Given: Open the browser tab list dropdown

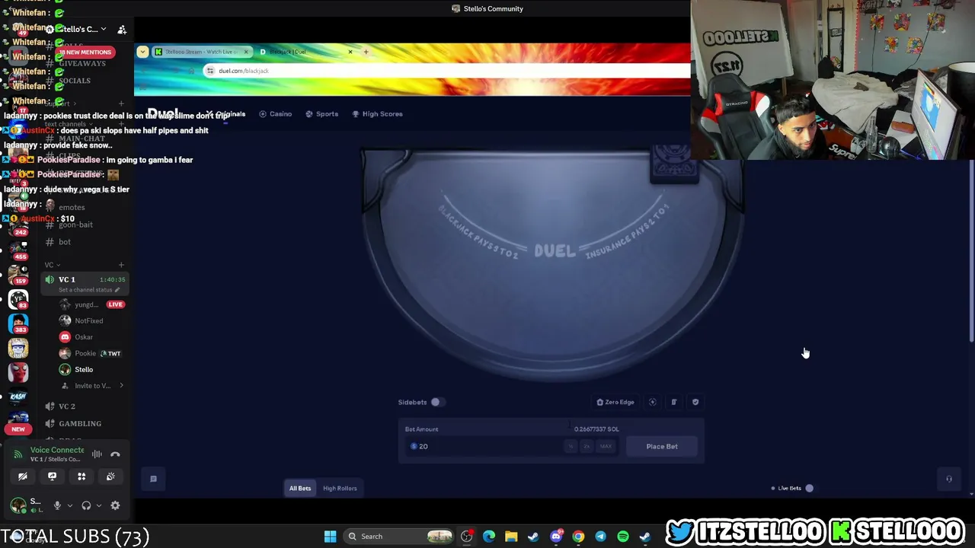Looking at the screenshot, I should pos(142,52).
